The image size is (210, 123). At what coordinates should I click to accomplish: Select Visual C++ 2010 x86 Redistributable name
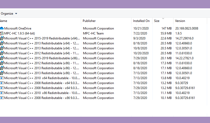[x=42, y=93]
